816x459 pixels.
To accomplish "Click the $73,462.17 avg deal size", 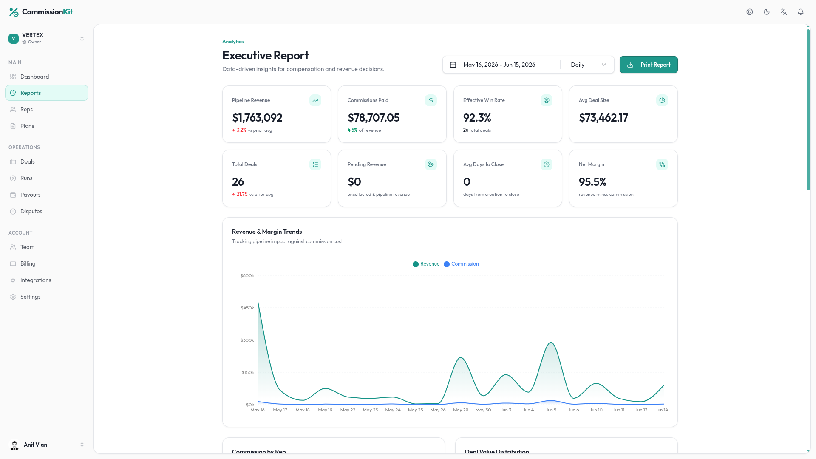I will (603, 118).
